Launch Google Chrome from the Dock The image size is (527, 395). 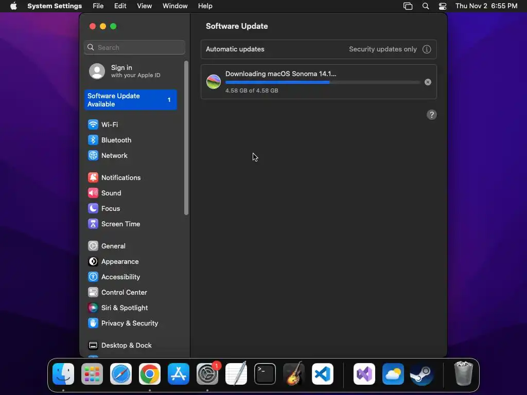click(150, 374)
